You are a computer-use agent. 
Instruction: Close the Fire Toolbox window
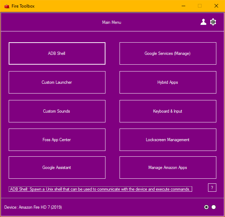tap(216, 6)
